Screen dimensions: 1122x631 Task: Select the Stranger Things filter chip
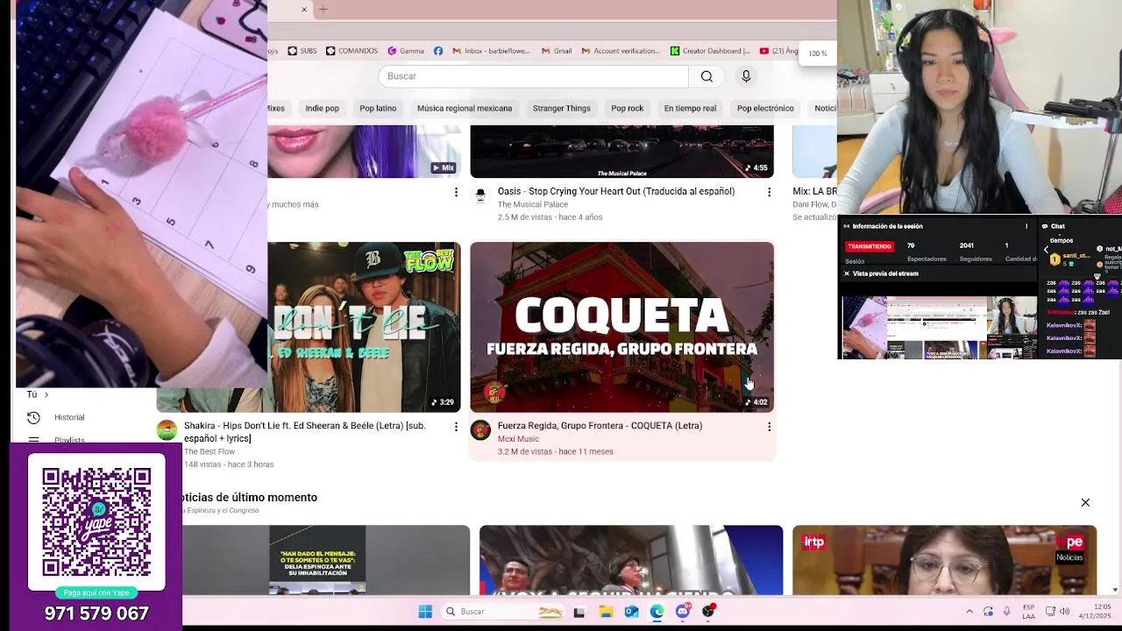coord(561,108)
